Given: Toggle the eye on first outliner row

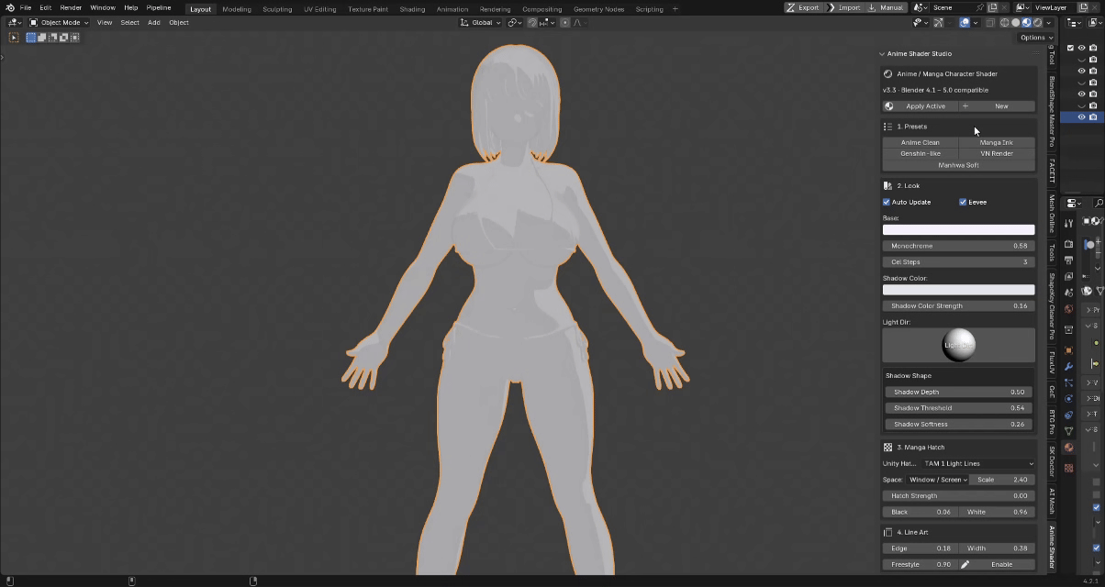Looking at the screenshot, I should tap(1081, 48).
